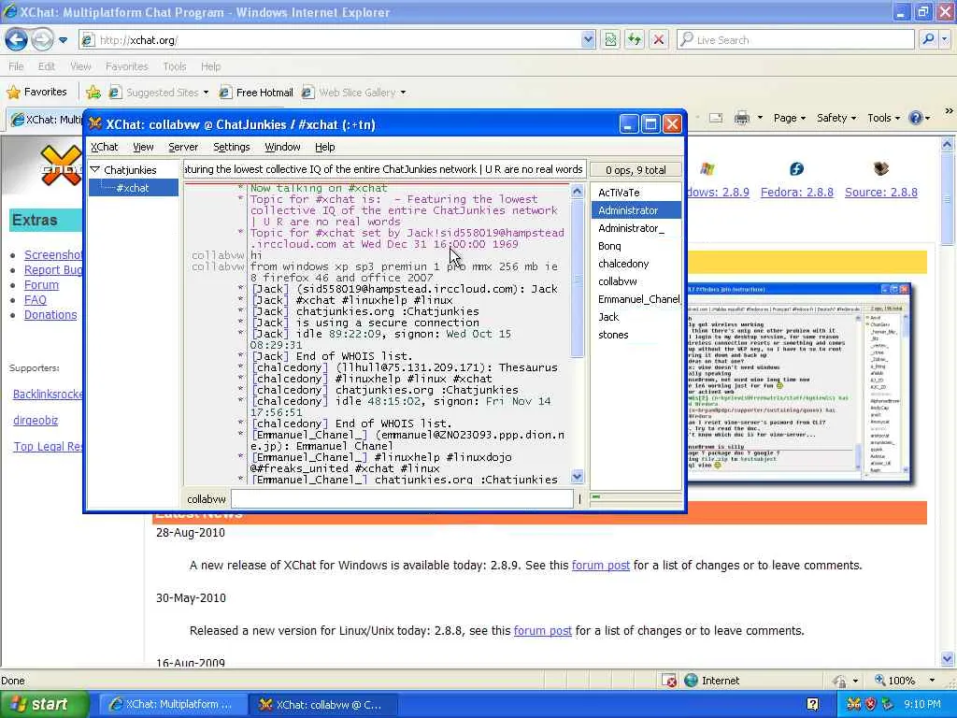Open the search provider dropdown arrow
The image size is (957, 718).
pos(945,40)
